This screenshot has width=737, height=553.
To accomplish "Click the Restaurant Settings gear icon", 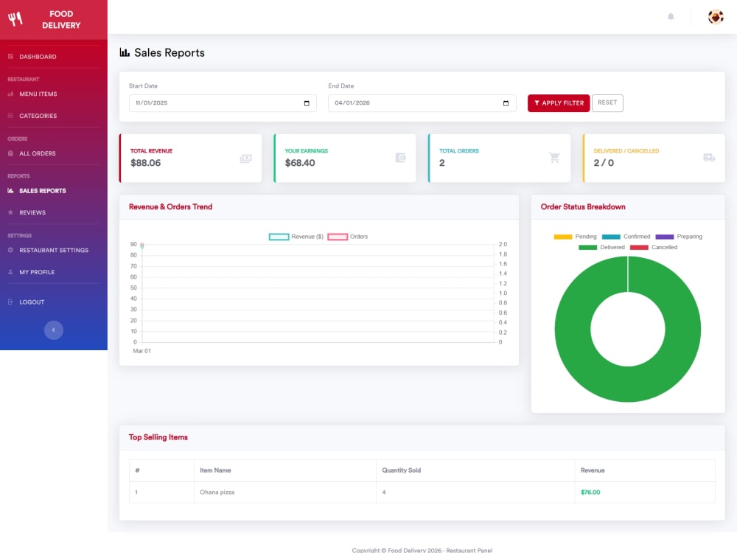I will point(10,250).
